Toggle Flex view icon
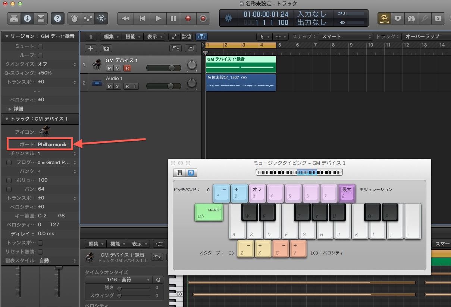This screenshot has width=451, height=307. coord(186,36)
